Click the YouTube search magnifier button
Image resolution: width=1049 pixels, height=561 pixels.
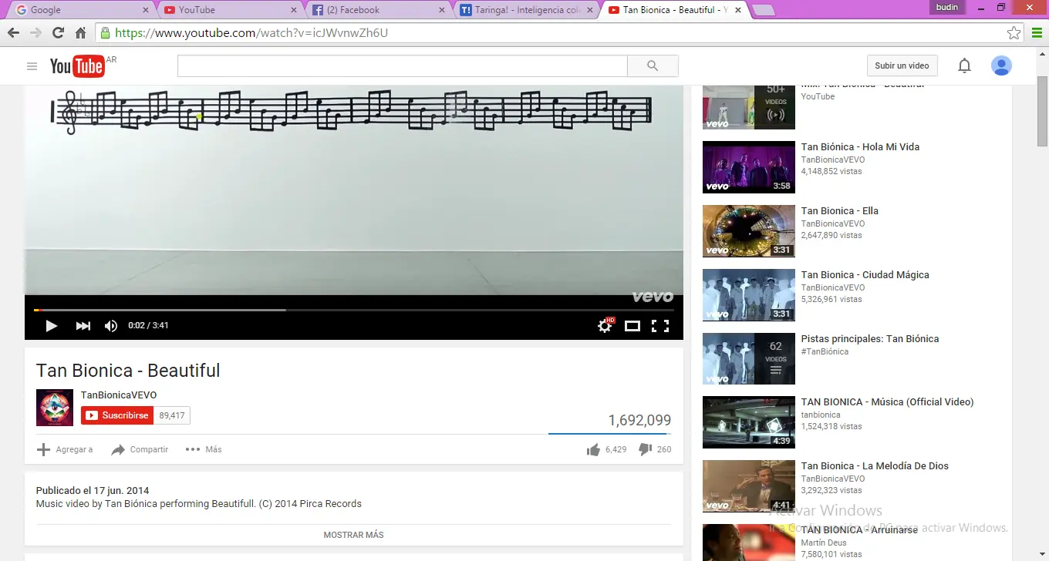tap(653, 66)
